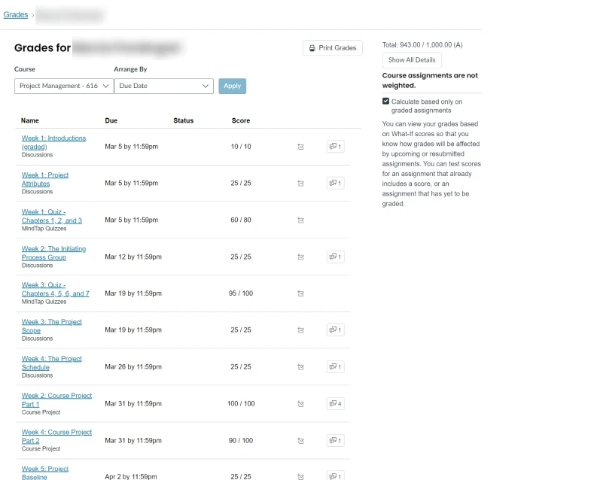Expand the Arrange By Due Date dropdown
This screenshot has height=480, width=597.
pyautogui.click(x=163, y=86)
